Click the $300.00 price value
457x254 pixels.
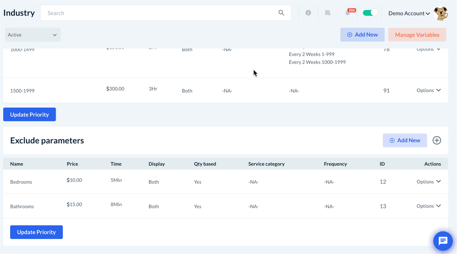(115, 89)
